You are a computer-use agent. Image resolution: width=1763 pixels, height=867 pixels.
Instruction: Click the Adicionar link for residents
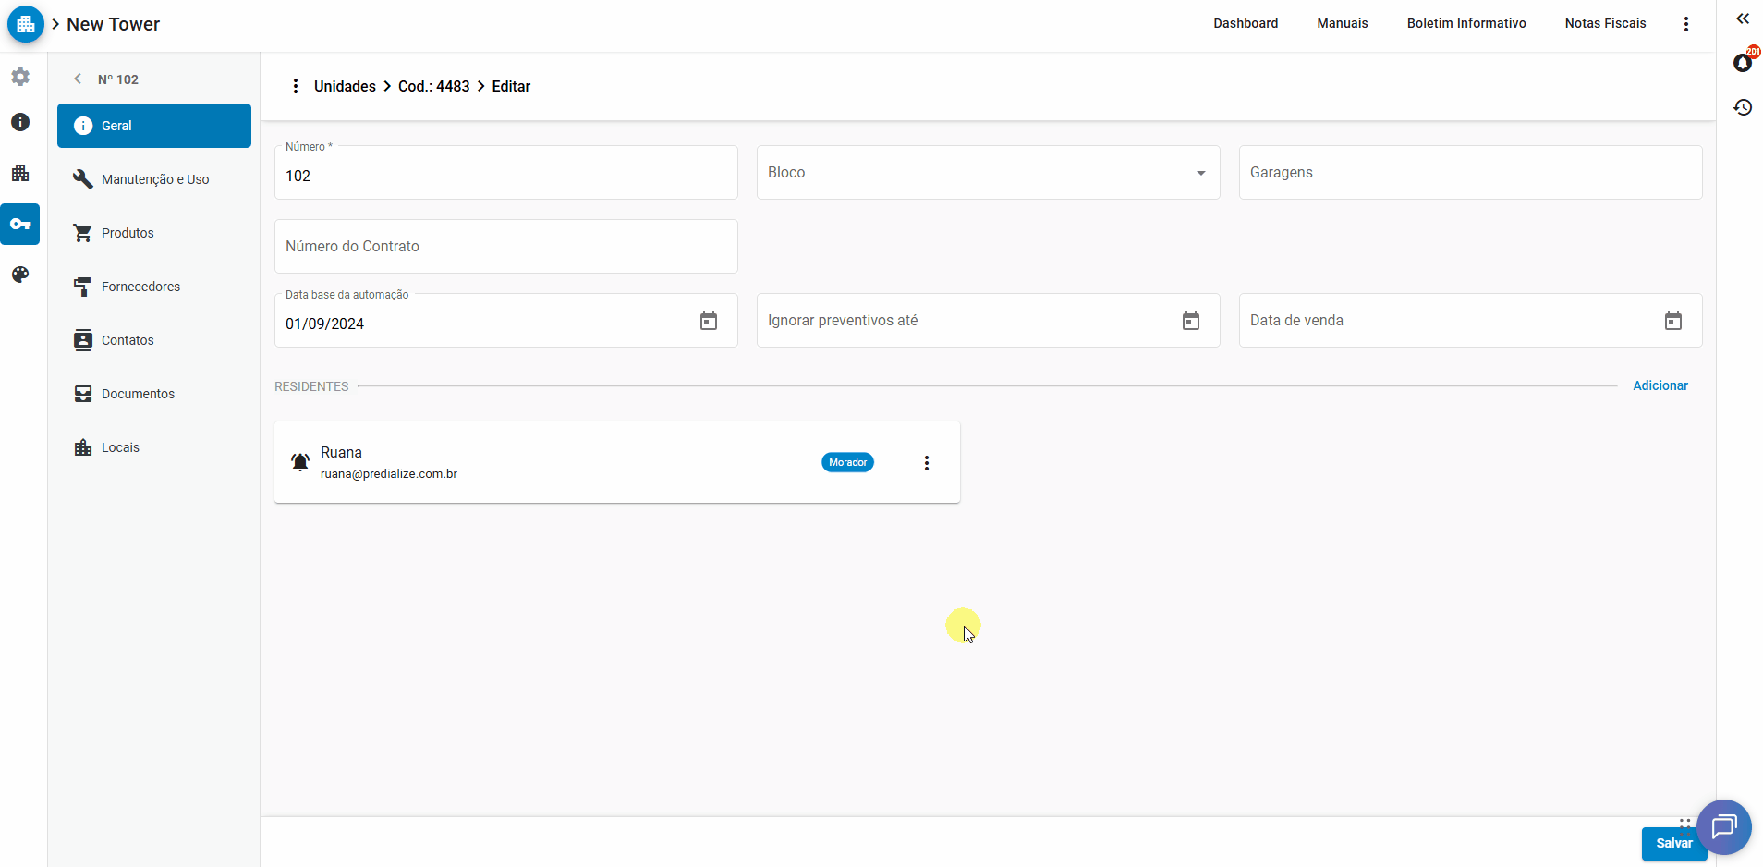[x=1660, y=385]
